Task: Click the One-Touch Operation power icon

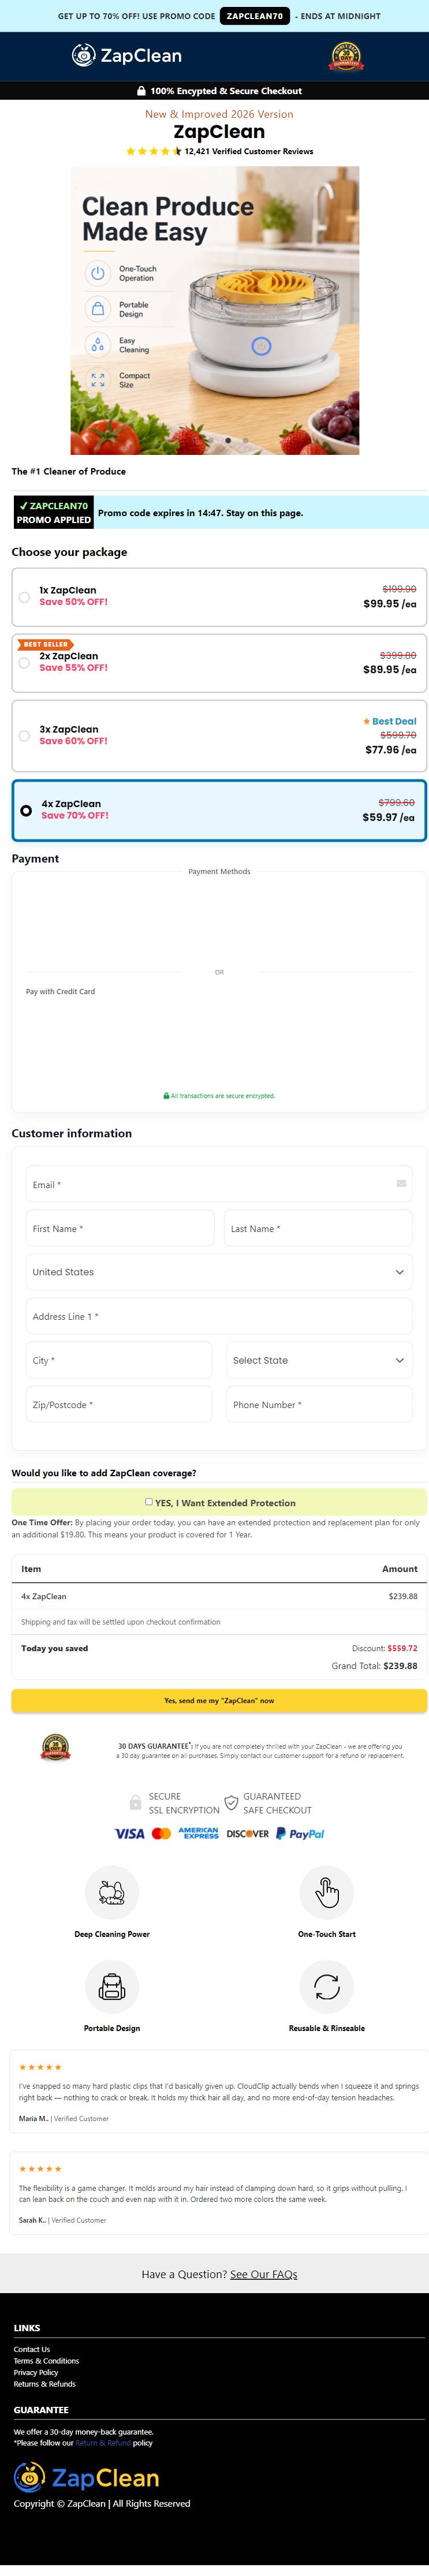Action: pos(97,273)
